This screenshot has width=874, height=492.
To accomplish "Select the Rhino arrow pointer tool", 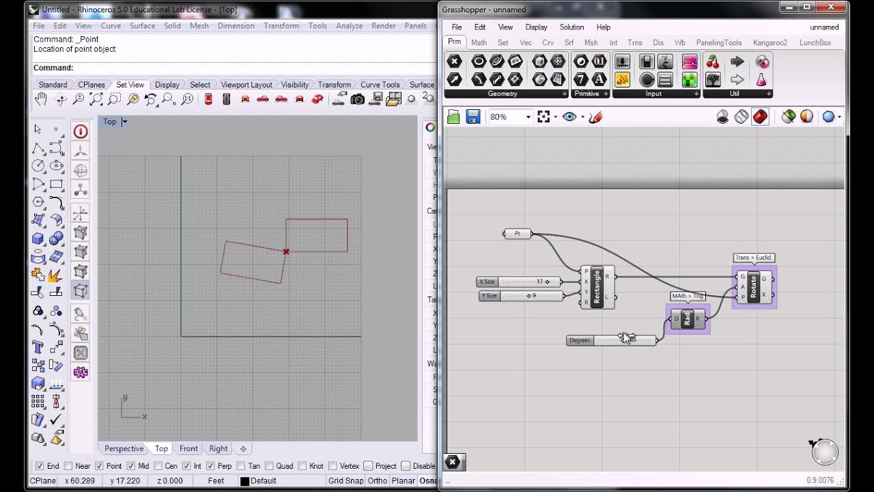I will (38, 129).
